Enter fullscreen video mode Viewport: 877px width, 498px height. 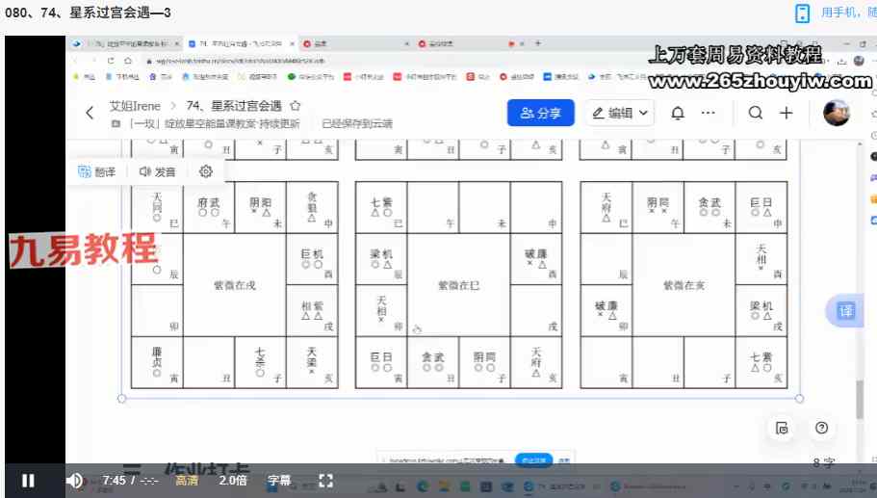click(x=325, y=481)
